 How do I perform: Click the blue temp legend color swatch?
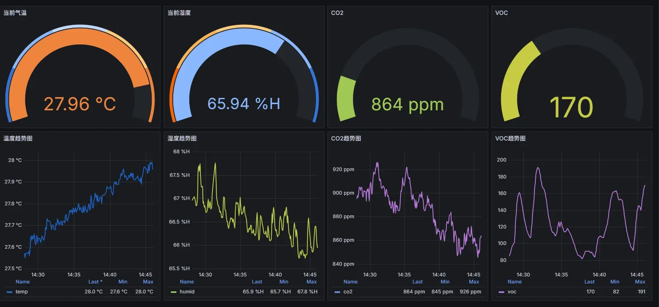[10, 292]
